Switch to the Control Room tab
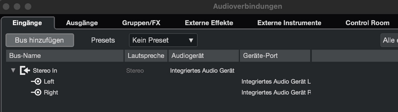Screen dimensions: 398x112 pyautogui.click(x=368, y=23)
